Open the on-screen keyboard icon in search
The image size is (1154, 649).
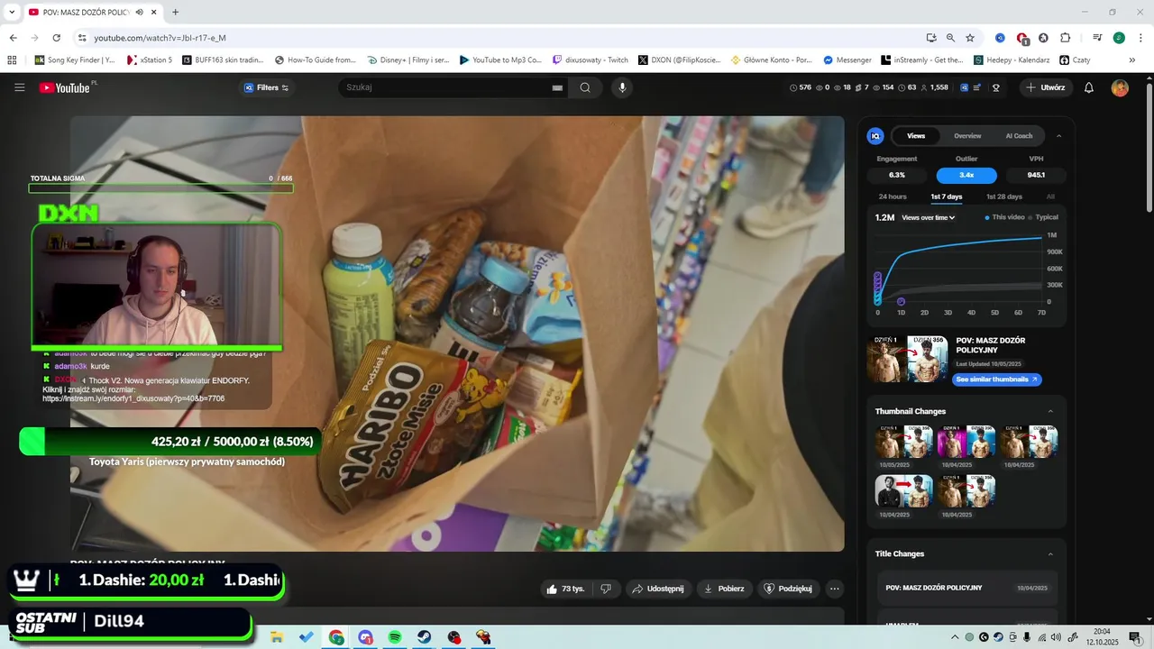click(557, 87)
